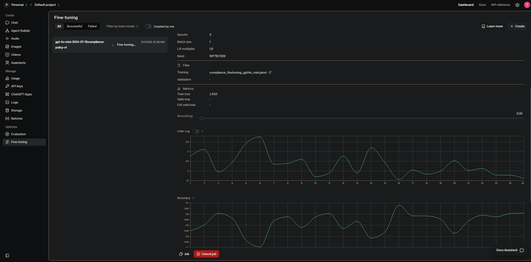Image resolution: width=531 pixels, height=262 pixels.
Task: Switch to the Successful jobs tab
Action: (x=74, y=26)
